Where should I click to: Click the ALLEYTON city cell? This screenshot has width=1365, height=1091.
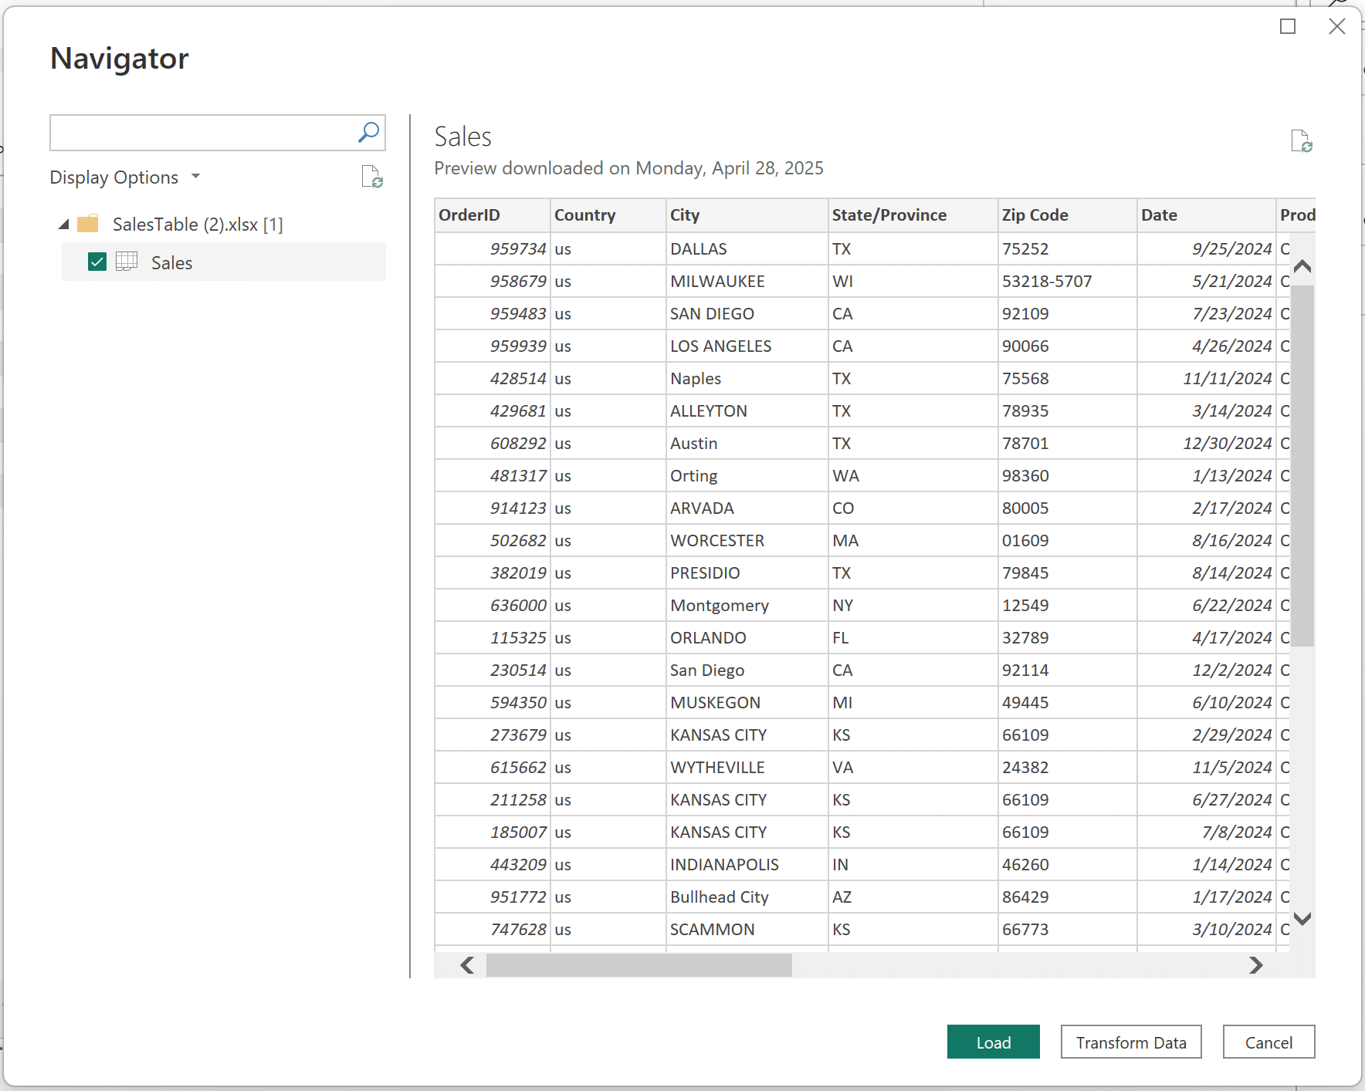pyautogui.click(x=747, y=411)
